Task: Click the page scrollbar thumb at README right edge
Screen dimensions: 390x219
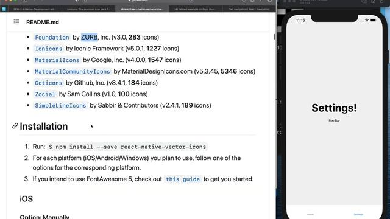Action: click(x=274, y=36)
